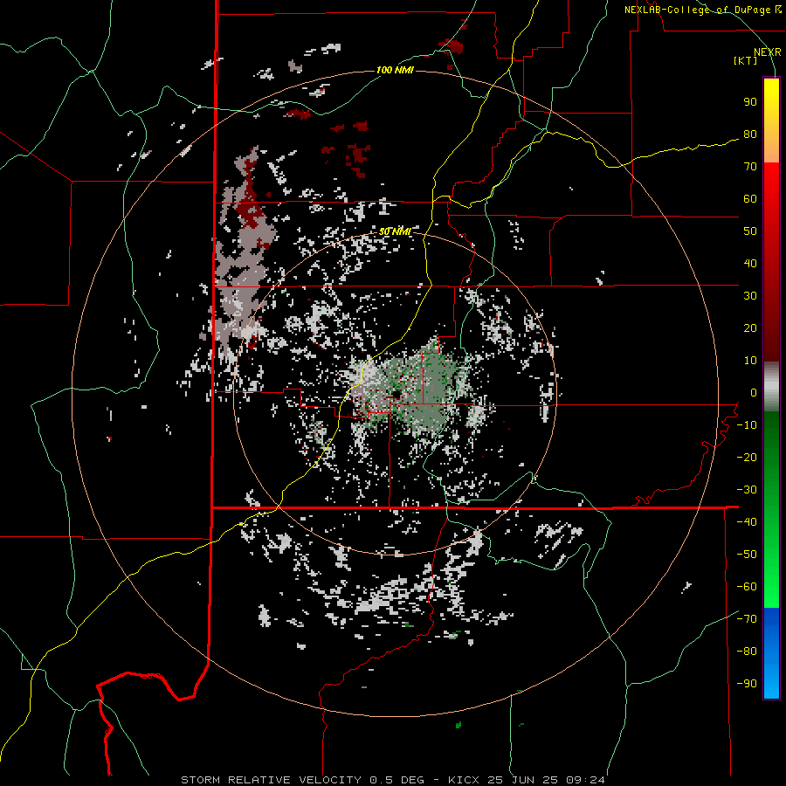This screenshot has width=786, height=786.
Task: Select the positive 20 knot scale label
Action: click(x=750, y=328)
